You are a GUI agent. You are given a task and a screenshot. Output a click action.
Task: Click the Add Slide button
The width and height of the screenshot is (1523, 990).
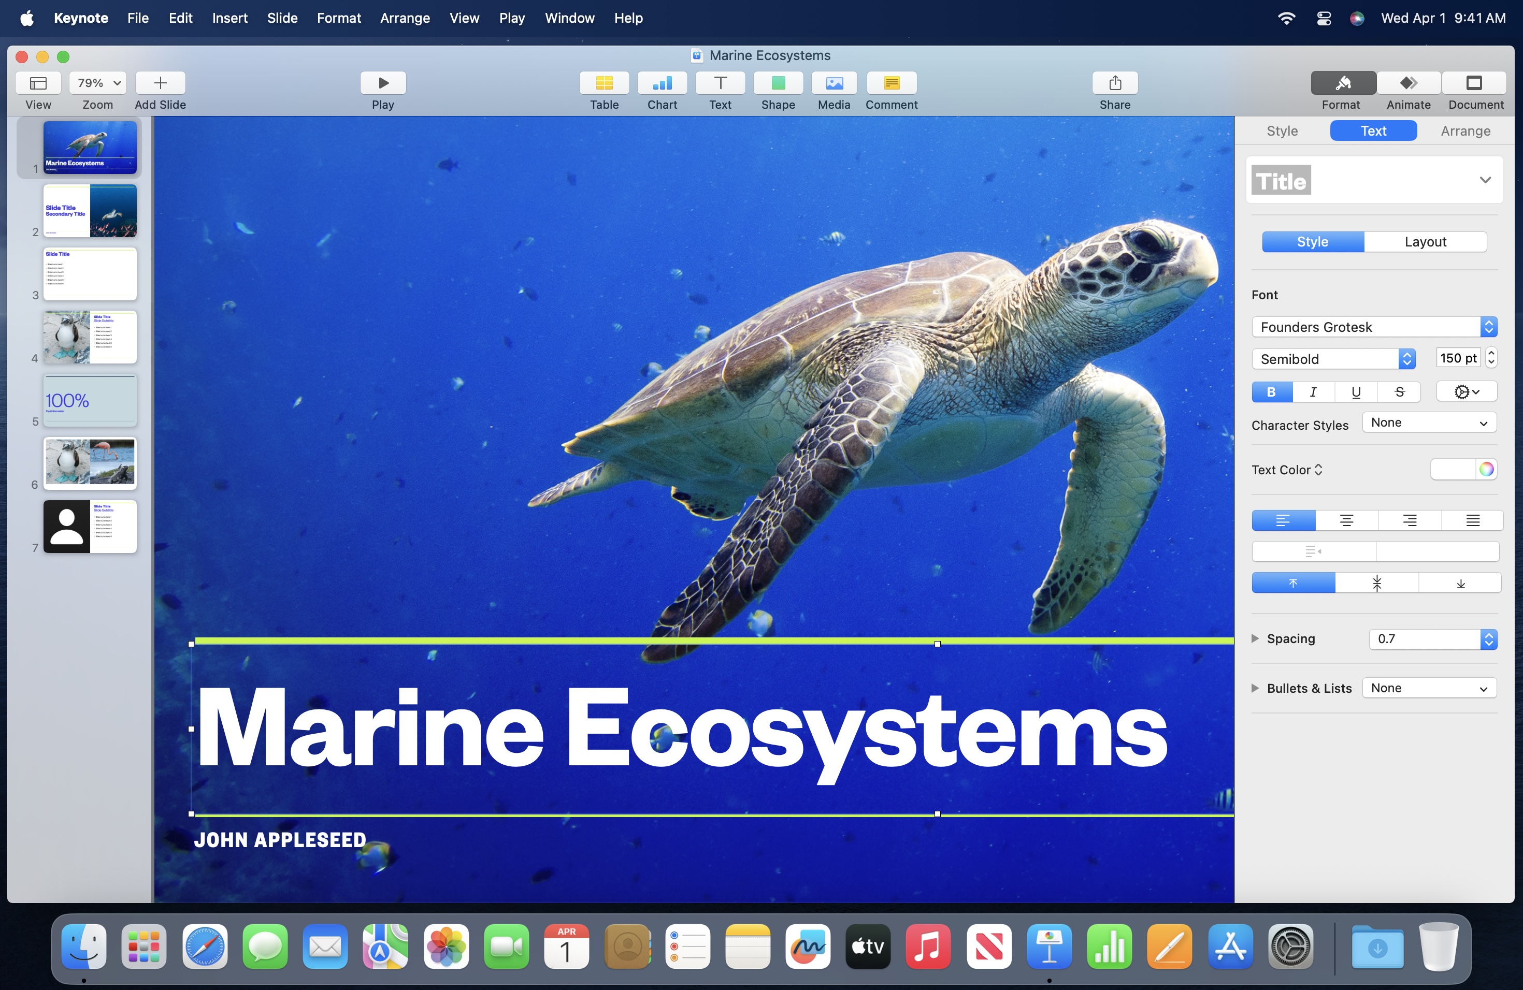pyautogui.click(x=160, y=83)
